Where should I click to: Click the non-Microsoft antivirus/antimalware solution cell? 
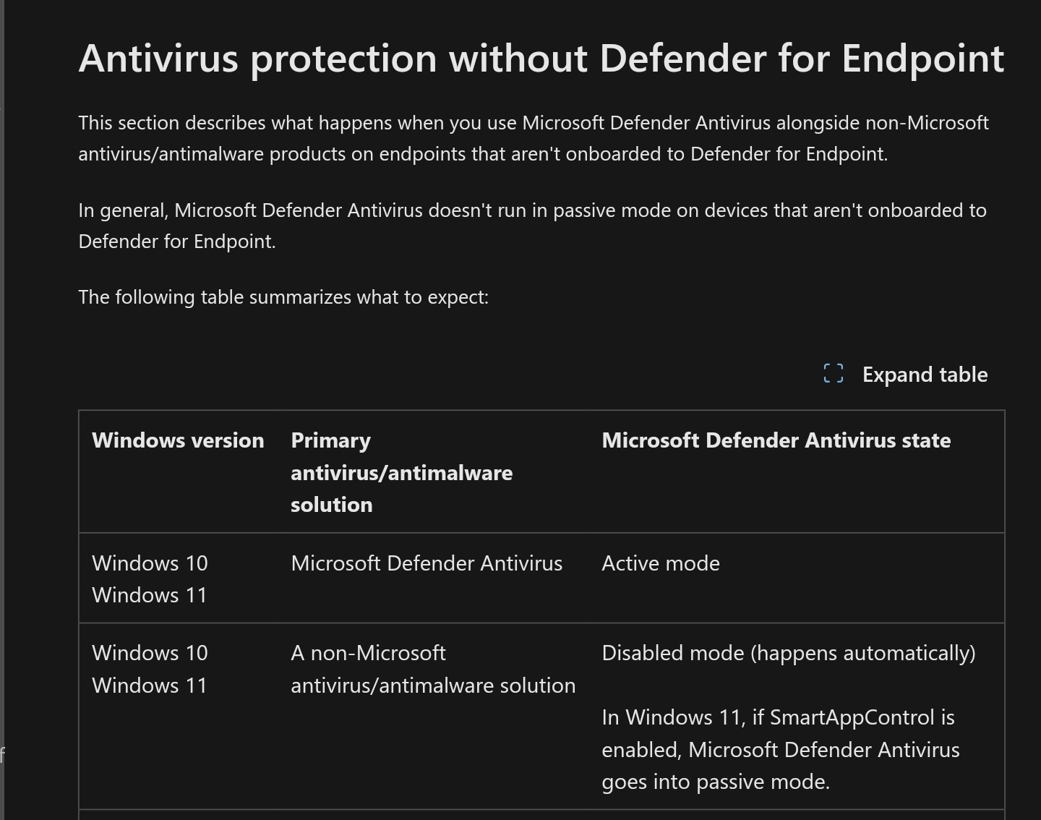tap(432, 669)
